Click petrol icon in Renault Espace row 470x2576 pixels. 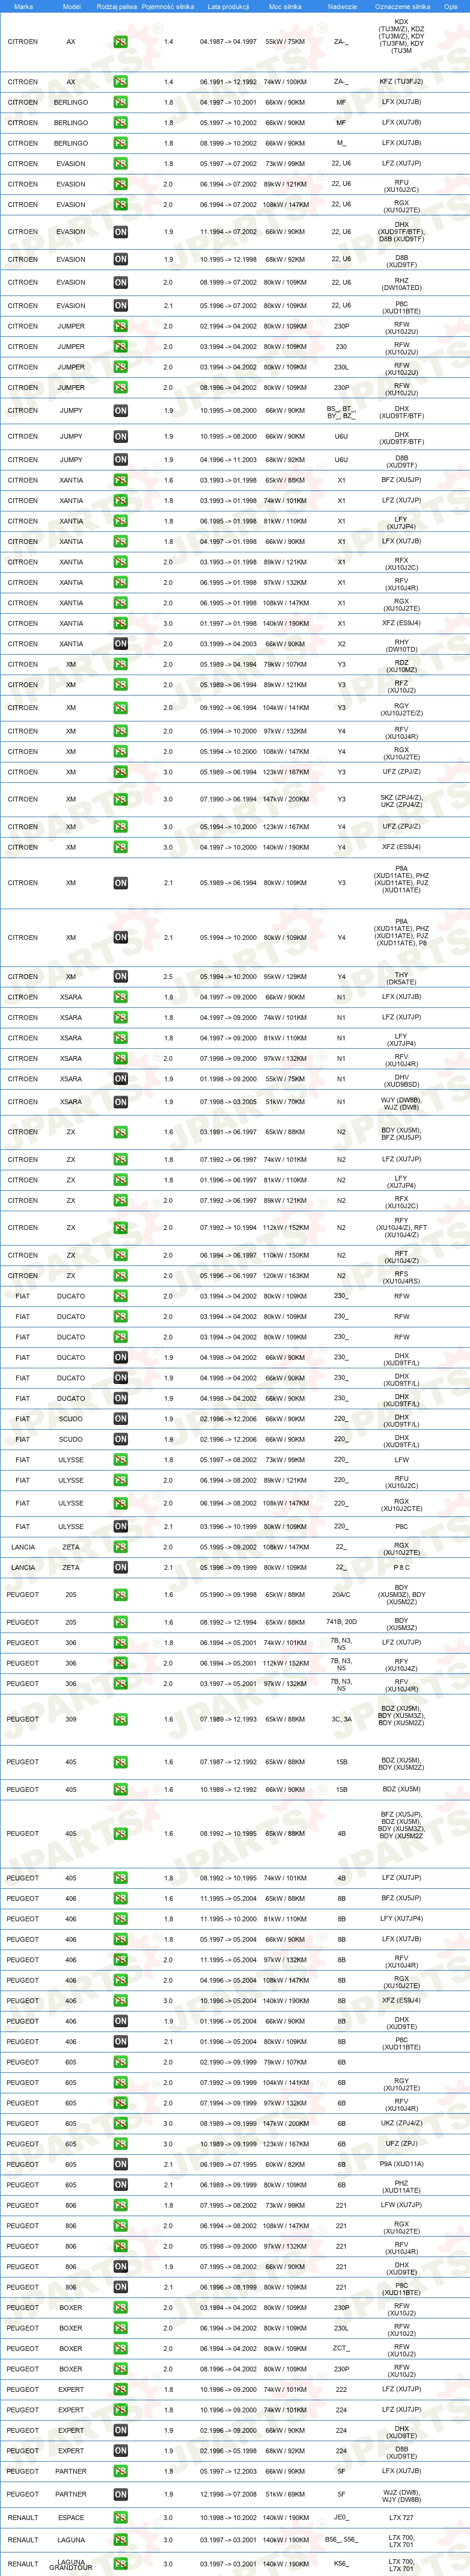(120, 2517)
